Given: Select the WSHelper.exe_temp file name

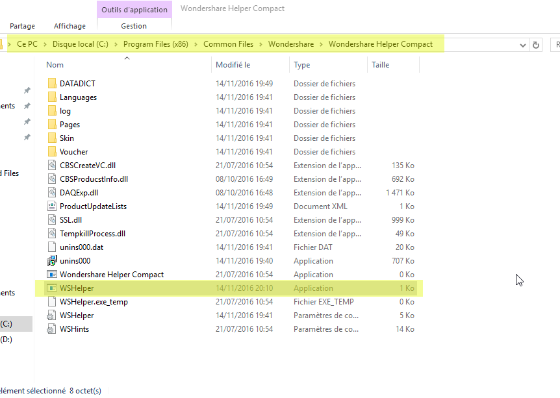Looking at the screenshot, I should (x=94, y=302).
